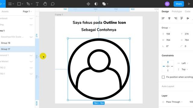Toggle visibility of the TRO 1 layer
Image resolution: width=193 pixels, height=108 pixels.
point(31,74)
